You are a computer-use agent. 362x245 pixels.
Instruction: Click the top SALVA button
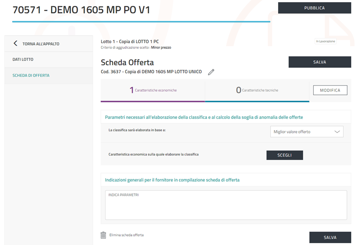point(319,62)
